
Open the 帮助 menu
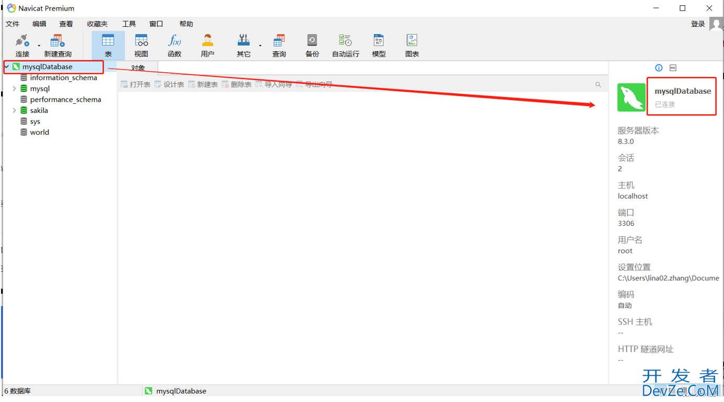(x=186, y=24)
